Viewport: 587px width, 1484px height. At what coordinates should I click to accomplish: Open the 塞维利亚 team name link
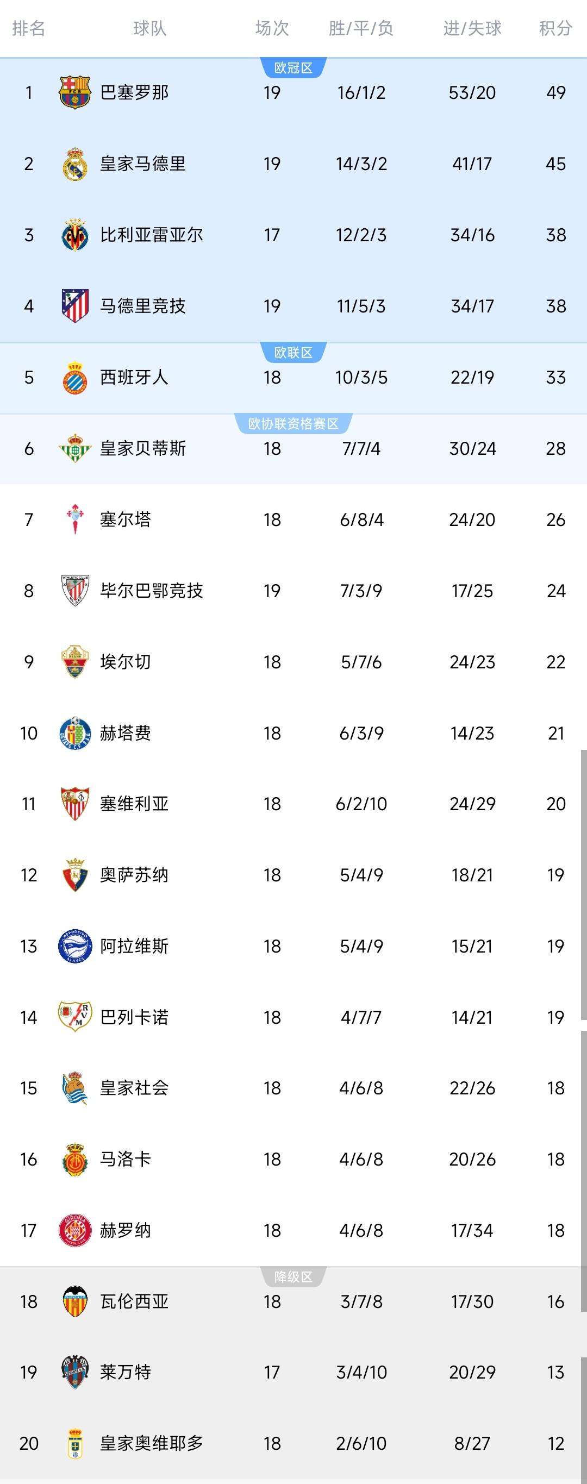coord(134,804)
